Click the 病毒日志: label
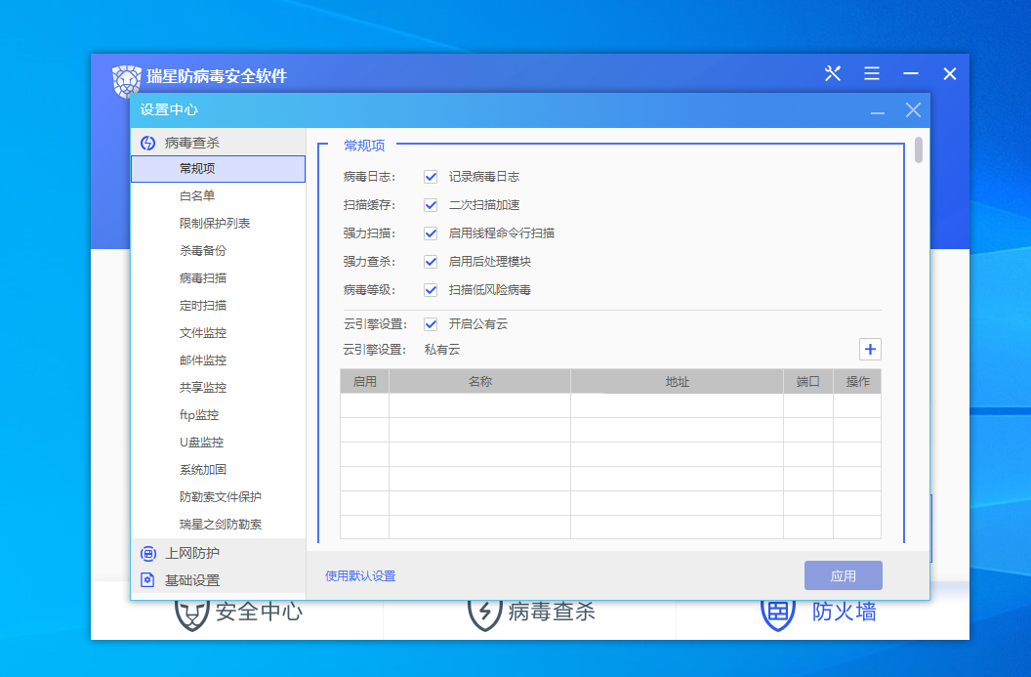This screenshot has width=1031, height=677. pyautogui.click(x=369, y=177)
